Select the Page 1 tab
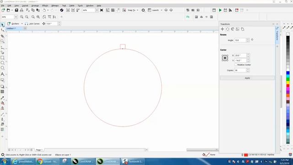 point(39,150)
